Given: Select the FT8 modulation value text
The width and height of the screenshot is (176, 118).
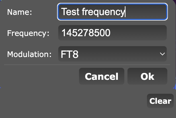Looking at the screenshot, I should point(70,54).
